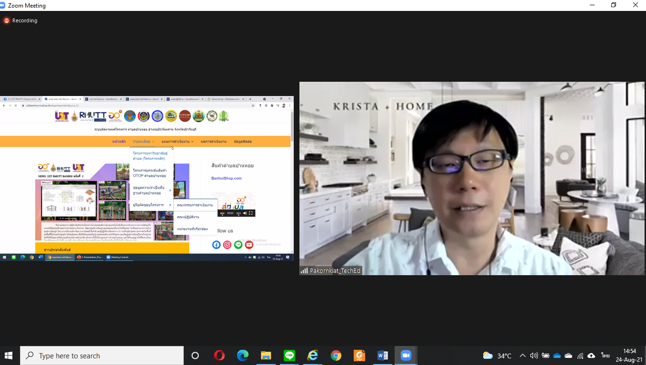
Task: Click the Instagram icon under Follow us
Action: 227,245
